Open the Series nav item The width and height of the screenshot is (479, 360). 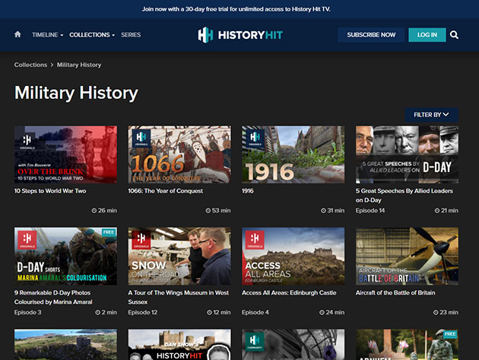131,35
